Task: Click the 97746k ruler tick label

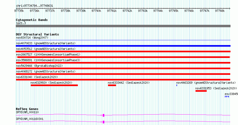Action: 189,11
